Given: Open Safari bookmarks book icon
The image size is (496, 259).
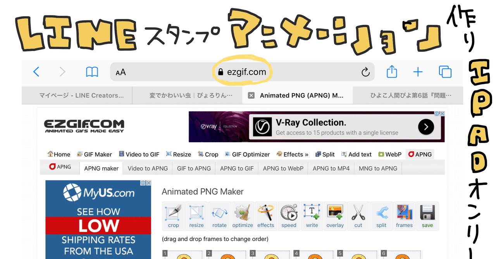Looking at the screenshot, I should (x=92, y=72).
